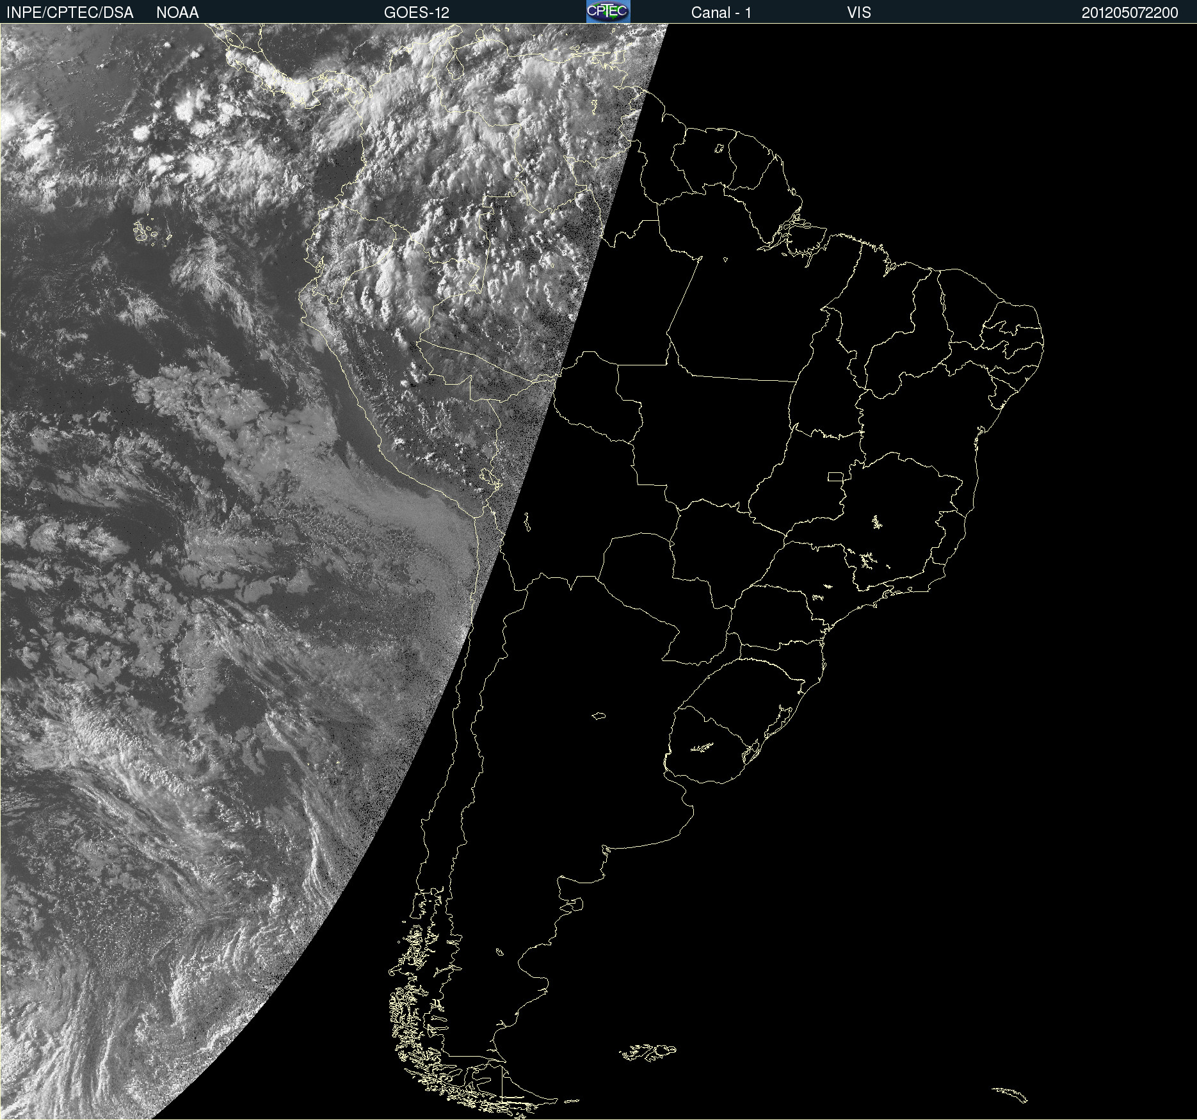This screenshot has height=1120, width=1197.
Task: Click the VIS channel label
Action: pos(859,13)
